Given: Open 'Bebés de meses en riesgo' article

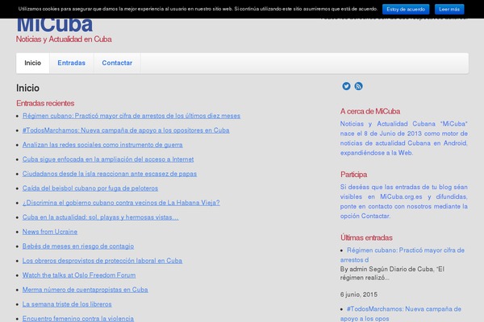Looking at the screenshot, I should pos(78,246).
